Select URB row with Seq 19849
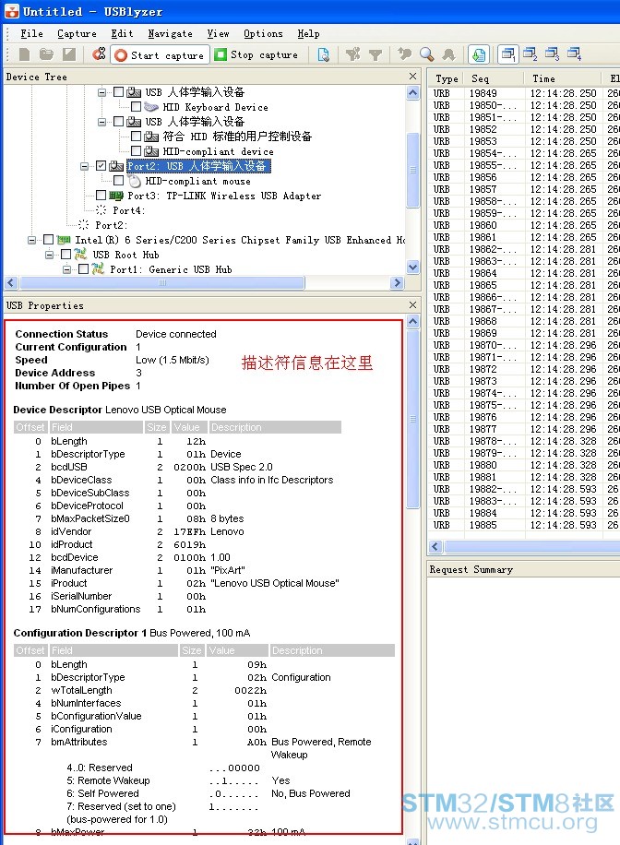 tap(525, 93)
